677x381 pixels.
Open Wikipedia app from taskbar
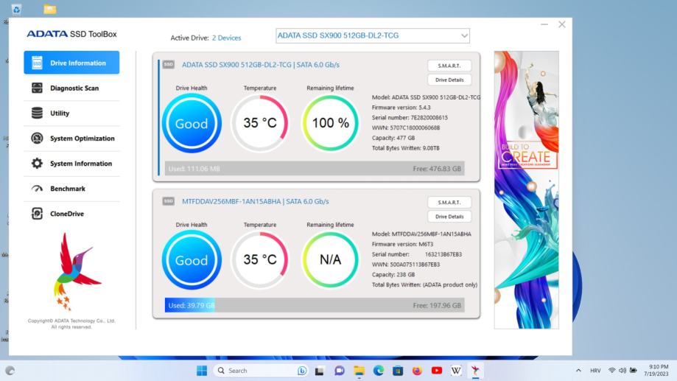point(456,371)
